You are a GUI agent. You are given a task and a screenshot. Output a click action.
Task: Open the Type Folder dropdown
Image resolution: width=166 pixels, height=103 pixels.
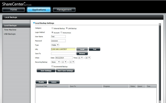[x=55, y=45]
